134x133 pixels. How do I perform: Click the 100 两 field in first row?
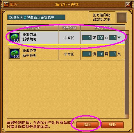tap(100, 38)
